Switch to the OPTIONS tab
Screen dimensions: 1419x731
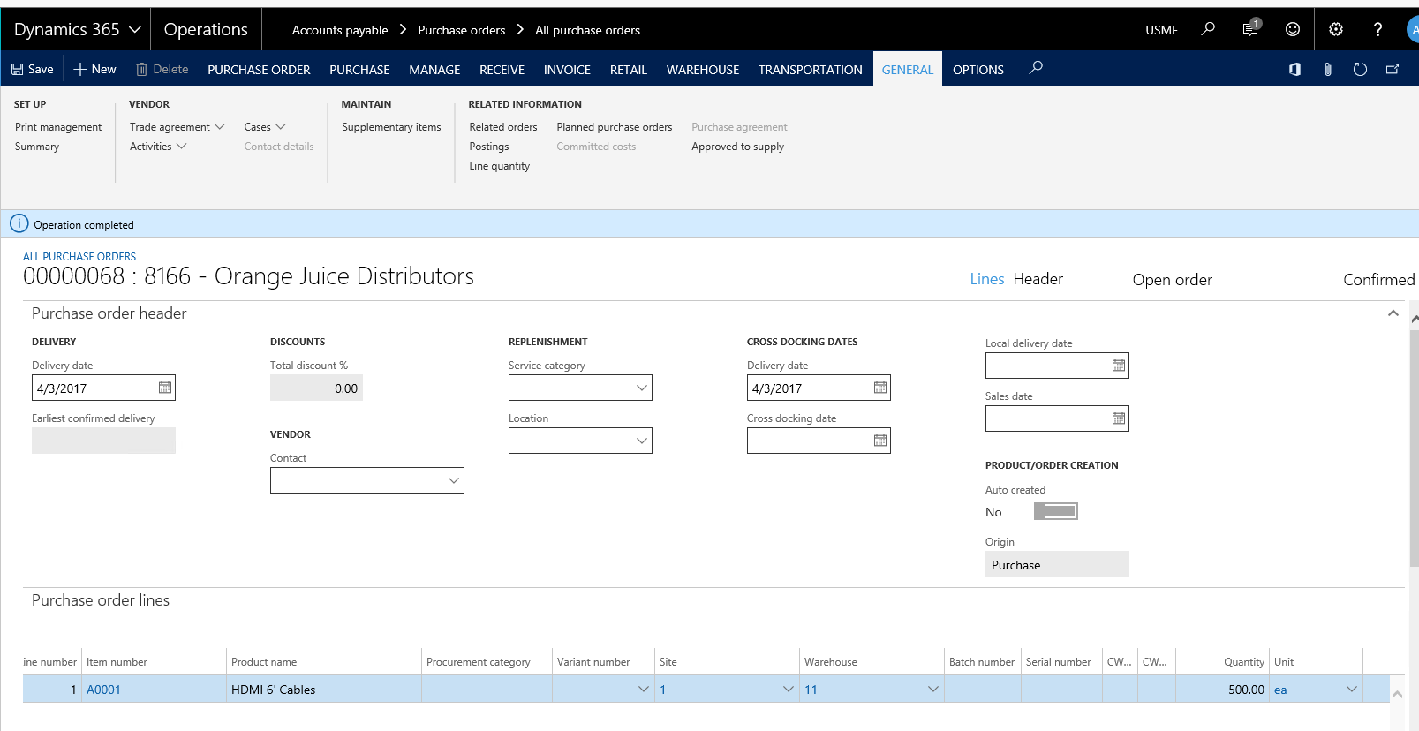977,70
